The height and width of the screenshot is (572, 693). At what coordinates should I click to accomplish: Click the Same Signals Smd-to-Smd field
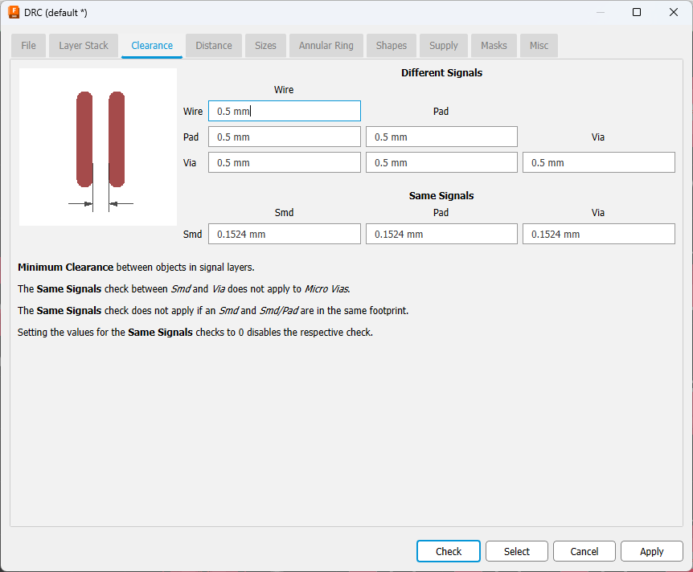click(284, 235)
